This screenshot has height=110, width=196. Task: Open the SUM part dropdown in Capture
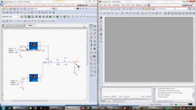coord(51,9)
